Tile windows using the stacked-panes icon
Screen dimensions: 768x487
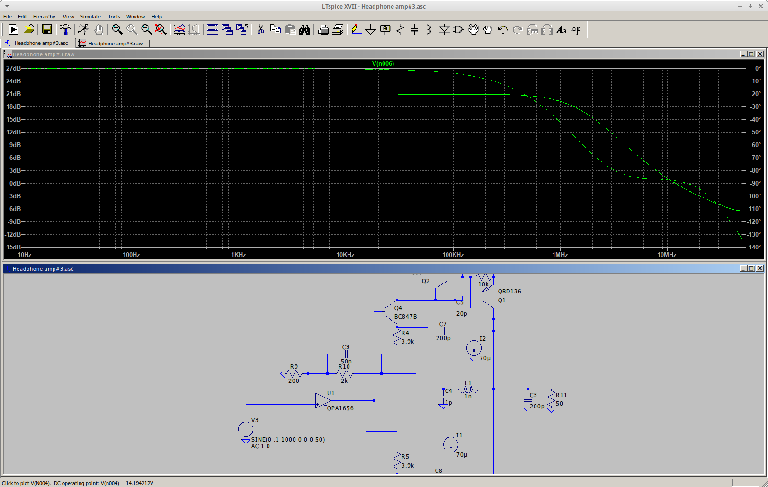[x=213, y=29]
